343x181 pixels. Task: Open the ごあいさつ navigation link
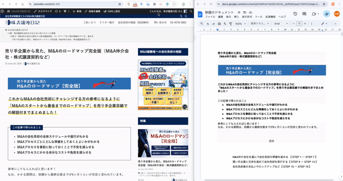(90, 22)
